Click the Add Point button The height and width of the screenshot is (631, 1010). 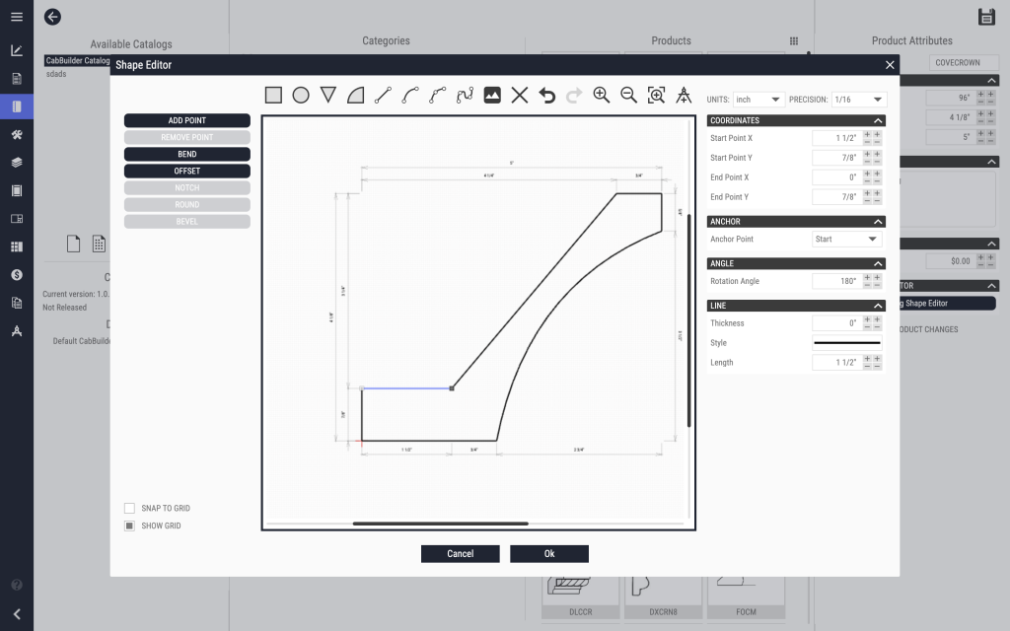tap(186, 120)
